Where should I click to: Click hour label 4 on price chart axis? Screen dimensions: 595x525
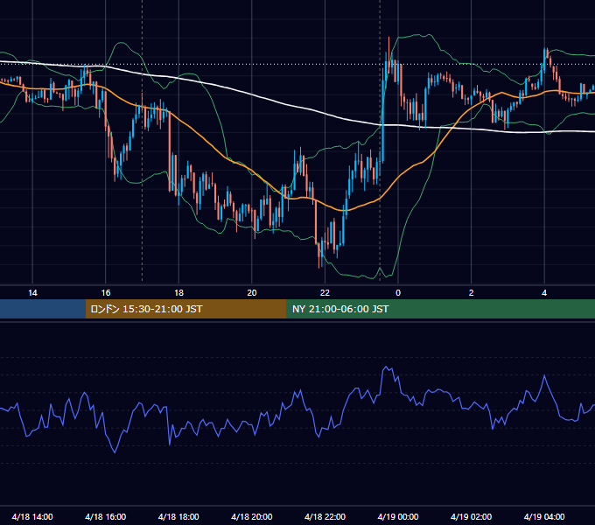[x=544, y=293]
